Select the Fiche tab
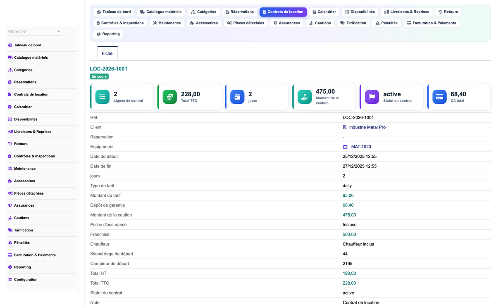This screenshot has width=496, height=307. [x=107, y=53]
